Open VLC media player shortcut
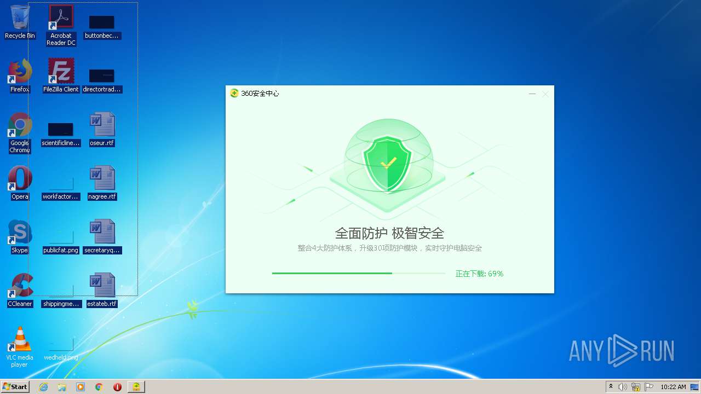 [x=20, y=347]
